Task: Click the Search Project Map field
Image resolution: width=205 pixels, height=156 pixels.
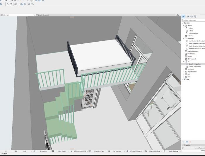Action: (x=194, y=20)
